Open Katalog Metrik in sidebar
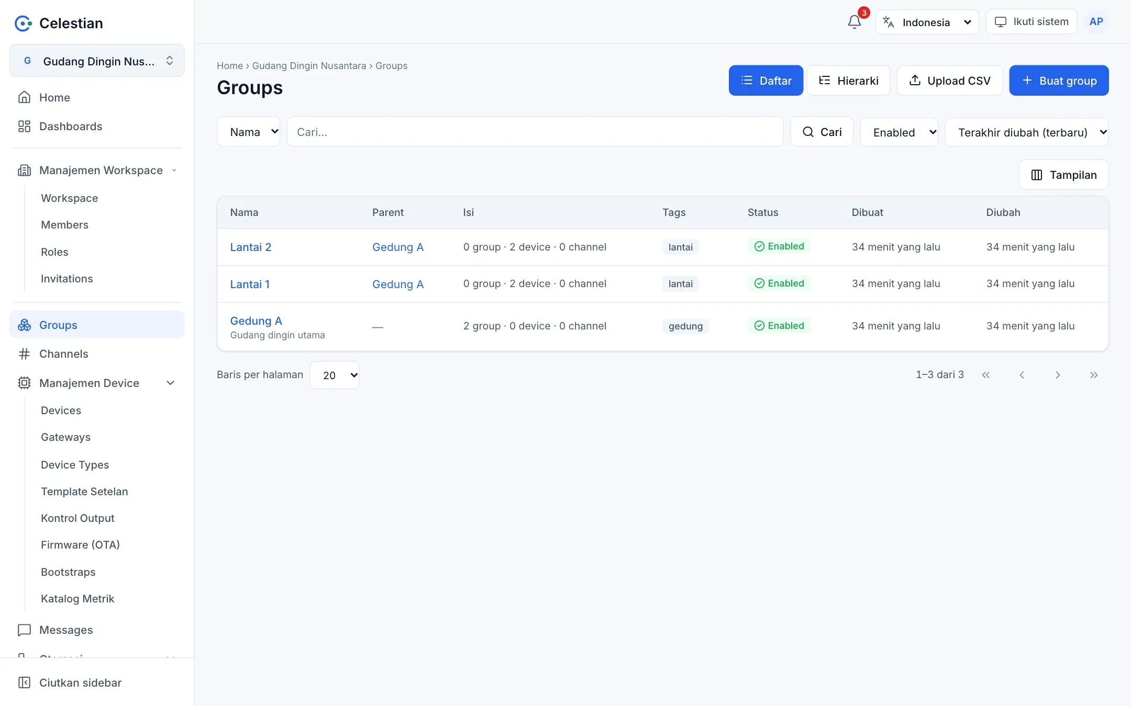Image resolution: width=1131 pixels, height=706 pixels. click(x=77, y=599)
